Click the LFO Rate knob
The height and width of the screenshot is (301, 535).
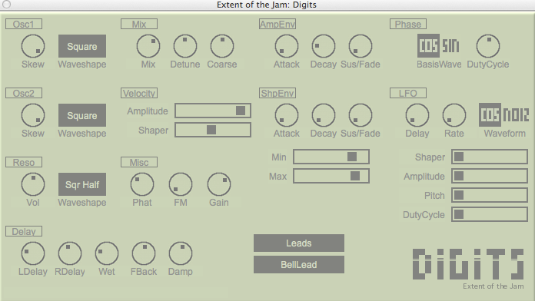pyautogui.click(x=454, y=115)
